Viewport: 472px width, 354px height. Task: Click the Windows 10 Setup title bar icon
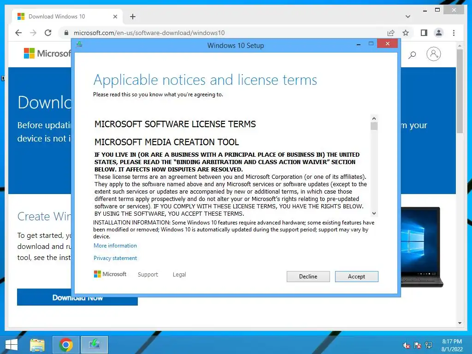[x=79, y=45]
